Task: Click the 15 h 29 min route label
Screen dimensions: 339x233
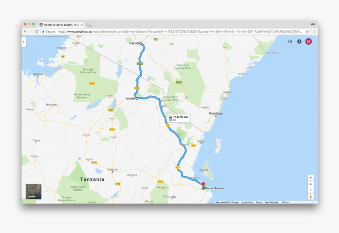Action: [x=179, y=118]
